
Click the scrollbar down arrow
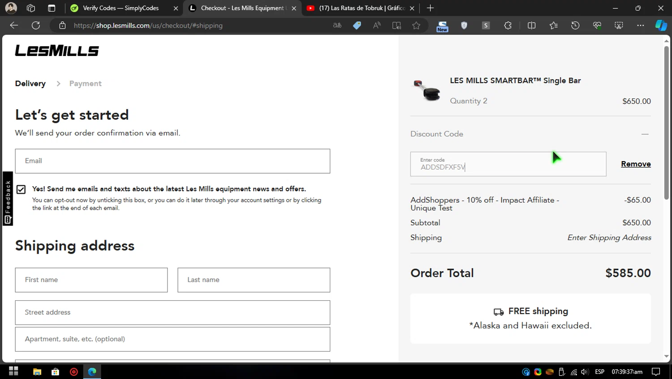666,357
